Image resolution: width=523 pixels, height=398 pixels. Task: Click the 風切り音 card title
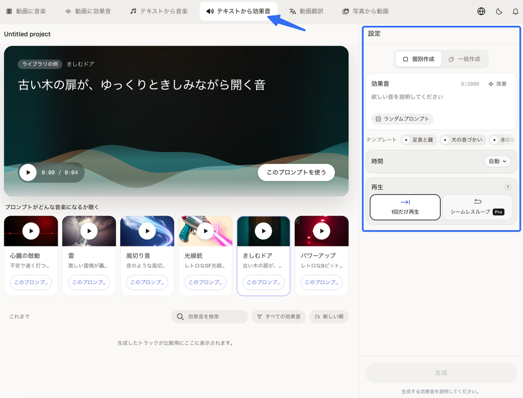[x=138, y=256]
